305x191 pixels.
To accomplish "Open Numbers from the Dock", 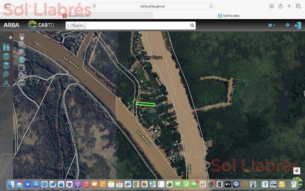I will pos(186,184).
